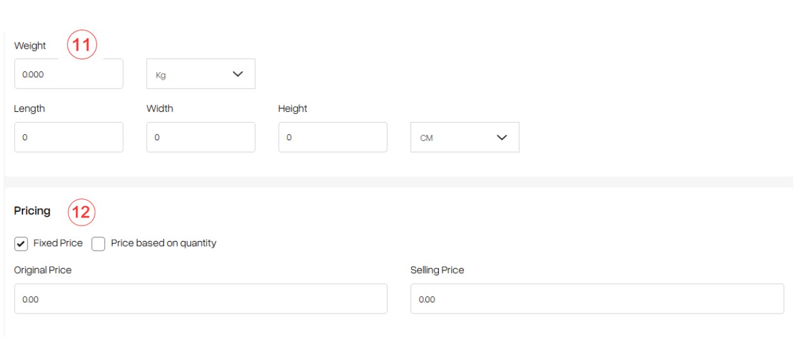
Task: Open the Kg weight unit dropdown
Action: [201, 74]
